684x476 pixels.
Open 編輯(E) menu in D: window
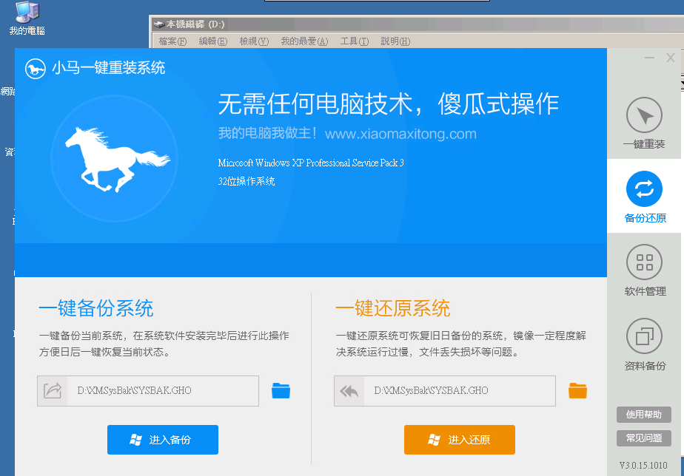[x=213, y=41]
